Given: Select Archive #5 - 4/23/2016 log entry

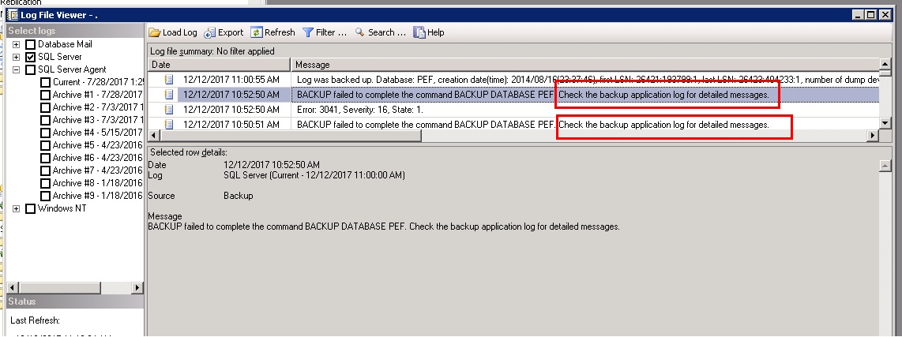Looking at the screenshot, I should point(97,145).
